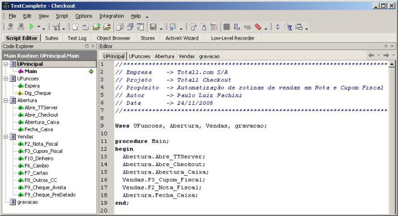Screen dimensions: 398x216
Task: Click the blue funnel filter toolbar icon
Action: click(x=289, y=27)
